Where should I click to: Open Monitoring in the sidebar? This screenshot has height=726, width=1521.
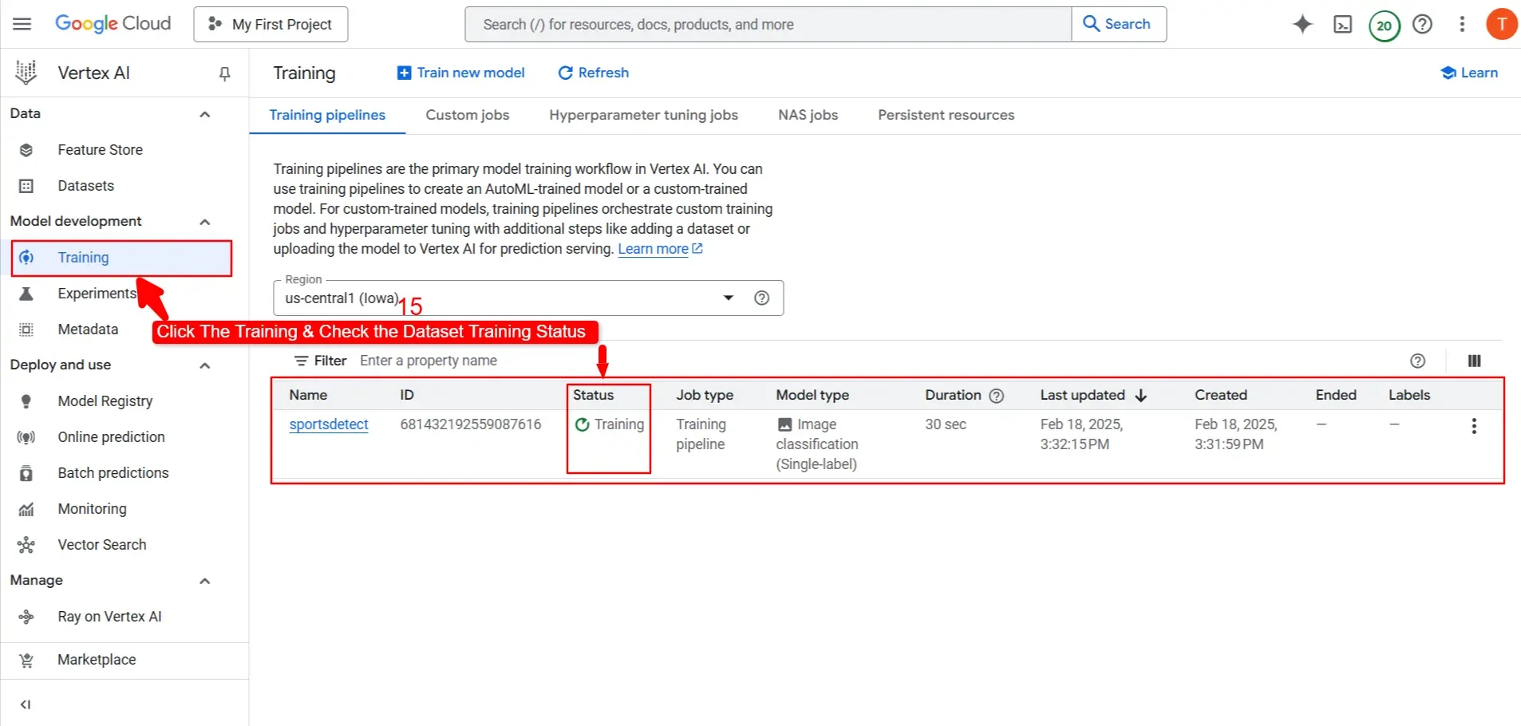[x=92, y=509]
